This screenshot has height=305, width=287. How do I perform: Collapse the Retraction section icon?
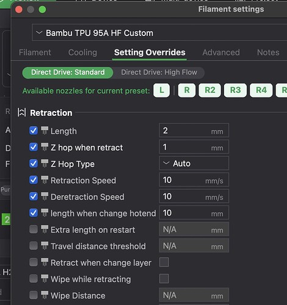pos(22,112)
